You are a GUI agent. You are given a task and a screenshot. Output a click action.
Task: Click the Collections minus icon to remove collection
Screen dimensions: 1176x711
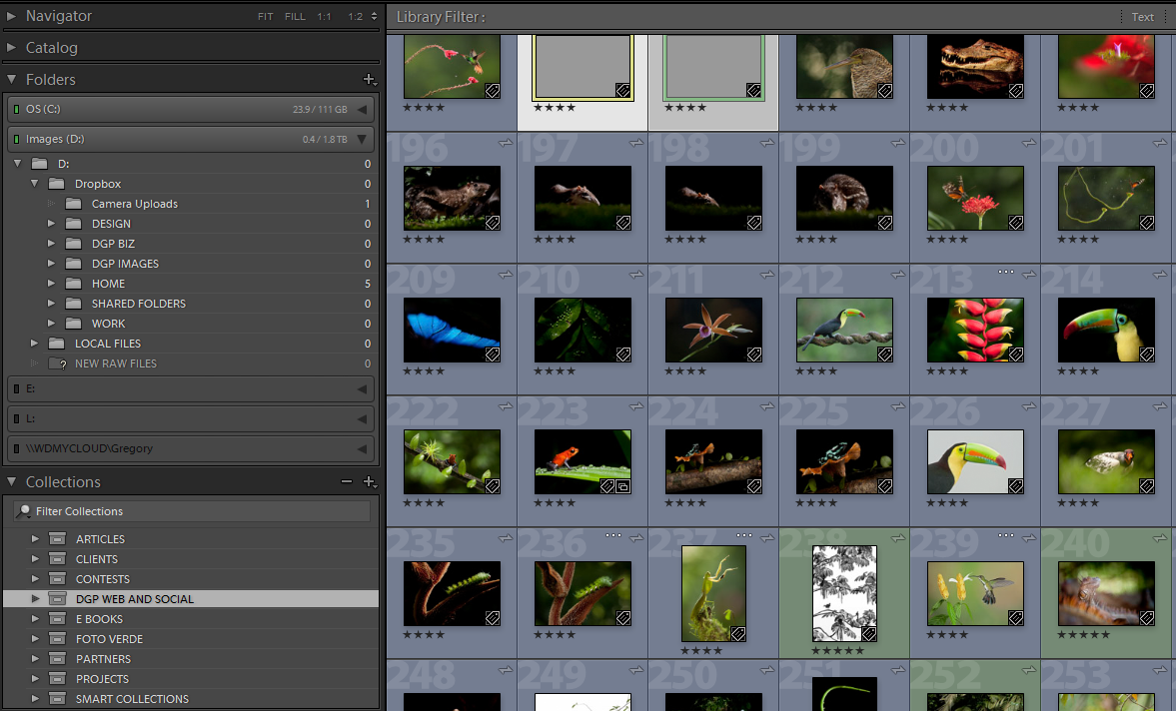click(x=347, y=481)
